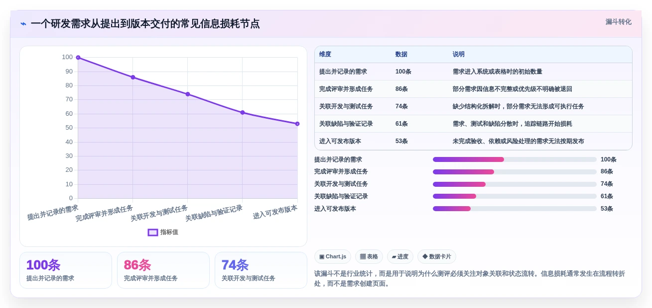Image resolution: width=652 pixels, height=308 pixels.
Task: Select the 表格 tag chip
Action: pos(369,256)
